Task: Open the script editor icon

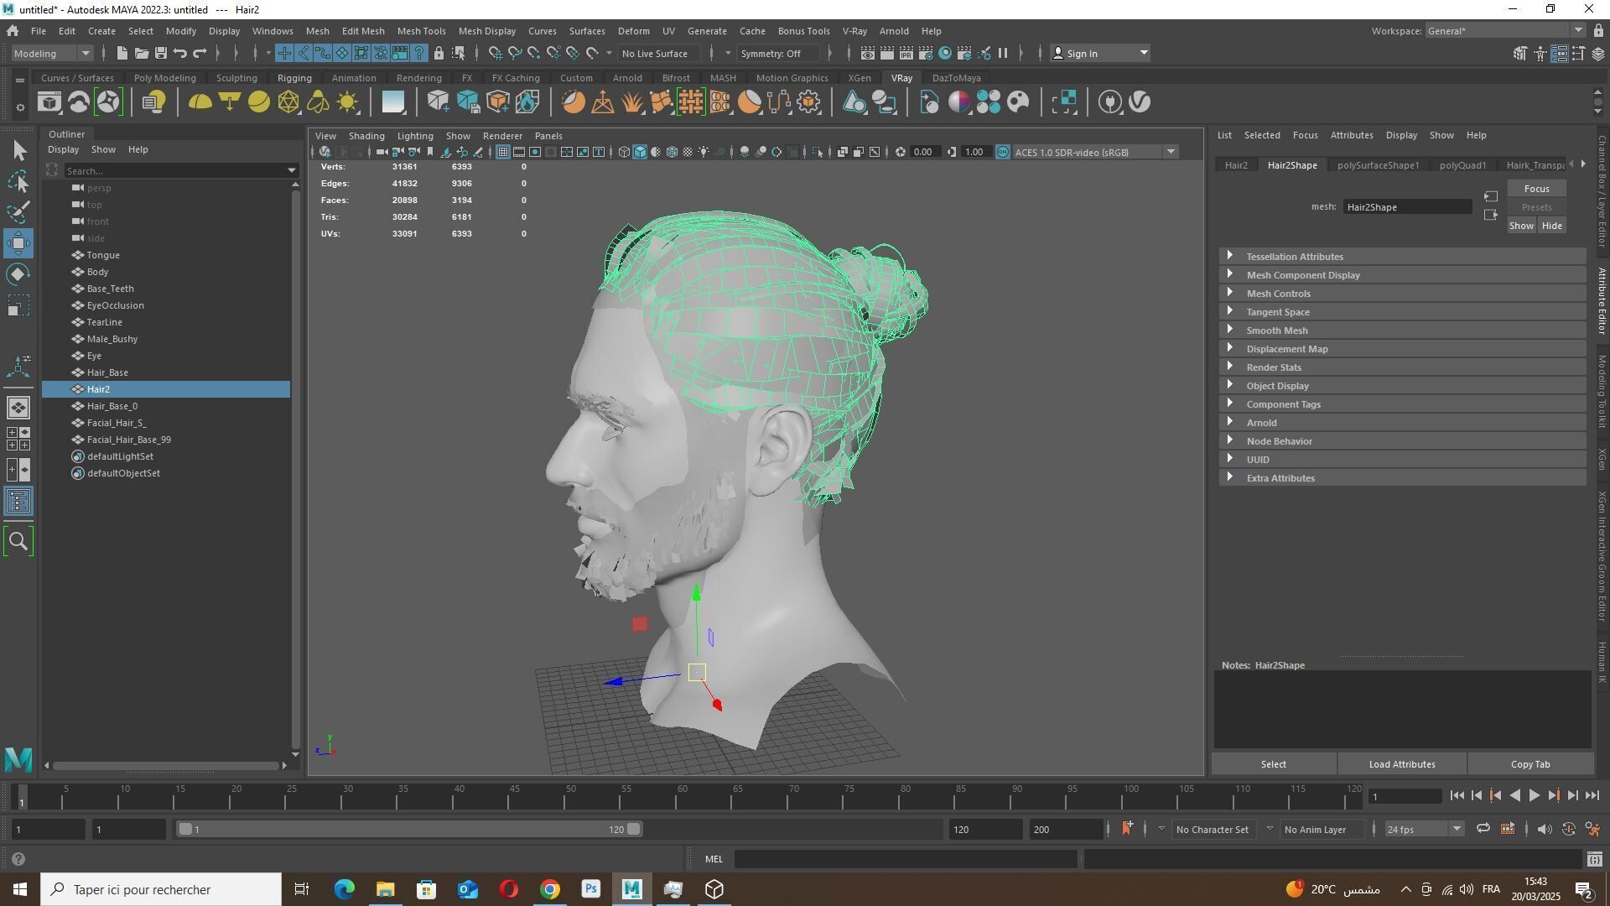Action: 1594,859
